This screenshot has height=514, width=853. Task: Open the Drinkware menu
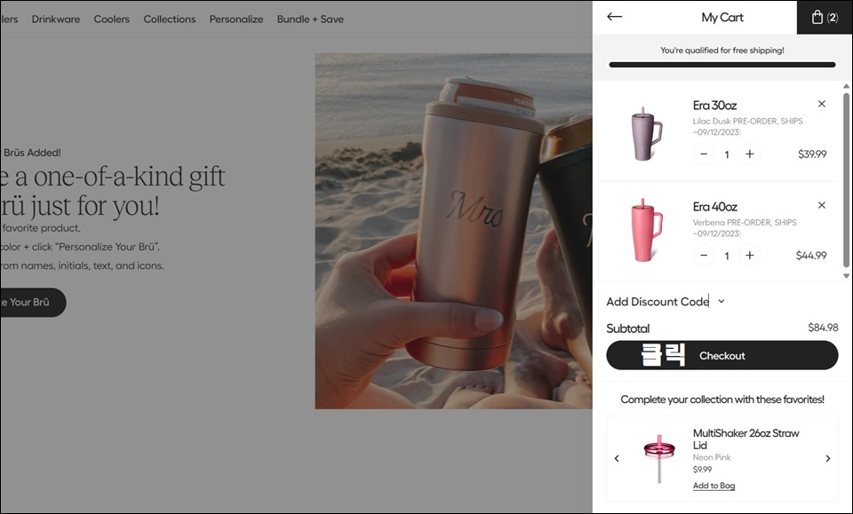pyautogui.click(x=55, y=19)
